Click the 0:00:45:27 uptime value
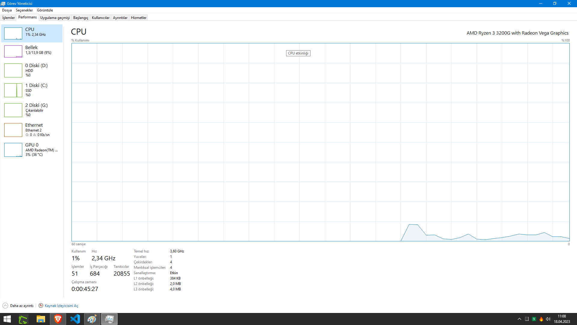The height and width of the screenshot is (325, 577). 85,289
